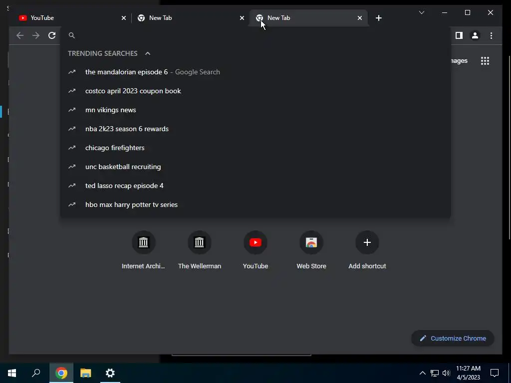Open the Windows notification center

pos(495,373)
